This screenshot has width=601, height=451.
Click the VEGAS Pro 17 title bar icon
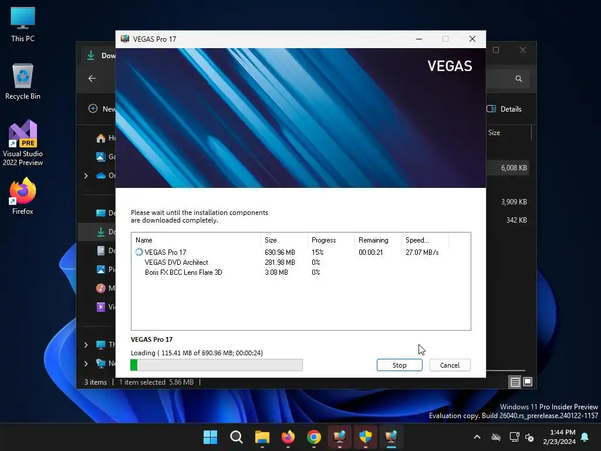pos(125,39)
